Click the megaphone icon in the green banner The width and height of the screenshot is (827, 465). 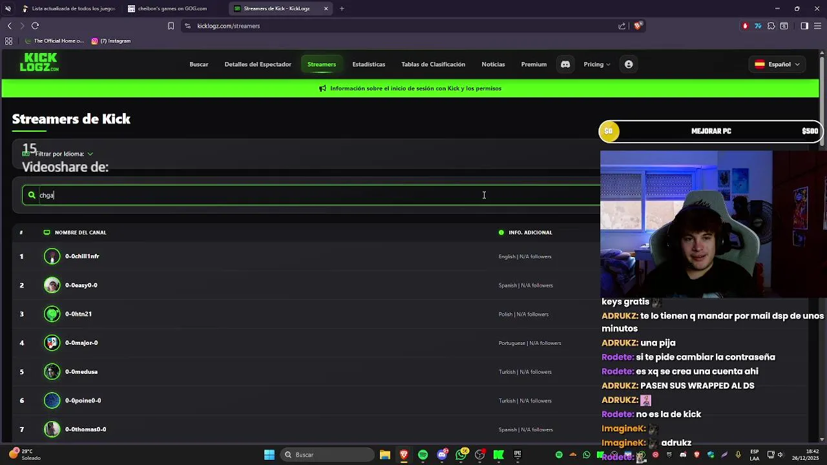[322, 88]
